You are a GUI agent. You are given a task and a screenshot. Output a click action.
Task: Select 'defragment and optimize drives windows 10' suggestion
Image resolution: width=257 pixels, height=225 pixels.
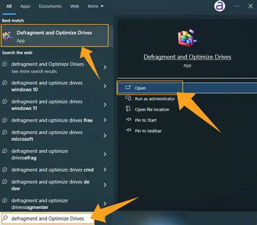(47, 86)
